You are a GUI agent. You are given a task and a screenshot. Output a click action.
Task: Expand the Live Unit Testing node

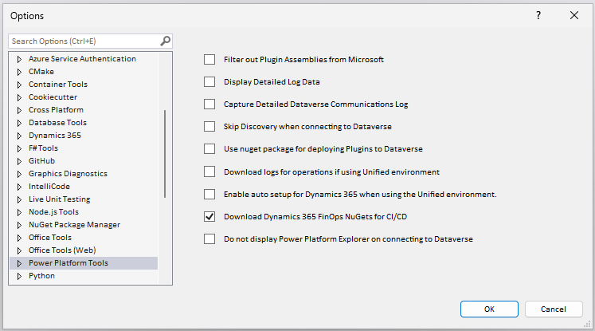pos(19,199)
